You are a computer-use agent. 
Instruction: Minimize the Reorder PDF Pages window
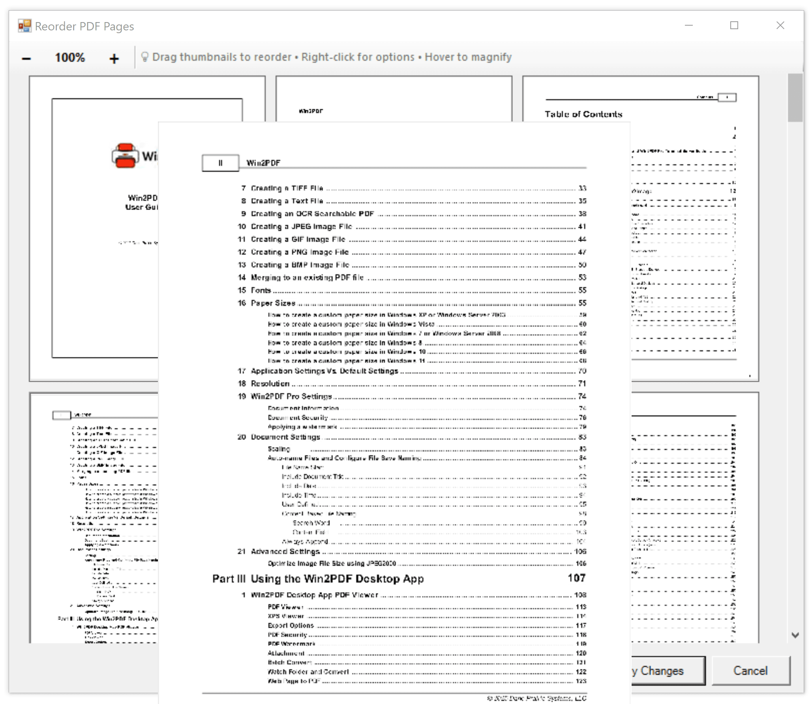(689, 26)
